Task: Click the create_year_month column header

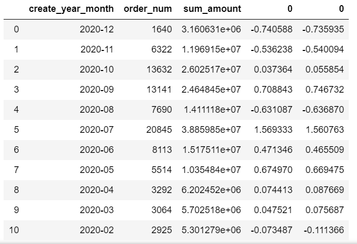Action: pos(71,9)
